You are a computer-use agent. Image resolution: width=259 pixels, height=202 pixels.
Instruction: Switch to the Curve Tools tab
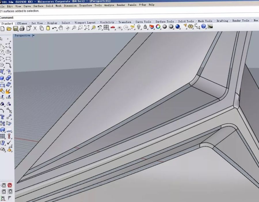[143, 22]
